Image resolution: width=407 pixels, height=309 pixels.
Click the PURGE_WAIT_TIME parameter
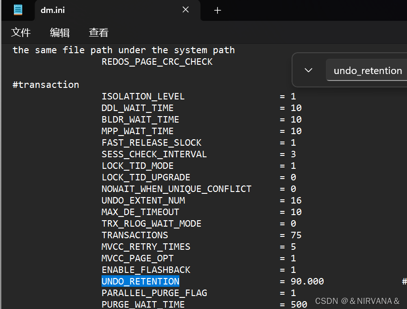[143, 304]
